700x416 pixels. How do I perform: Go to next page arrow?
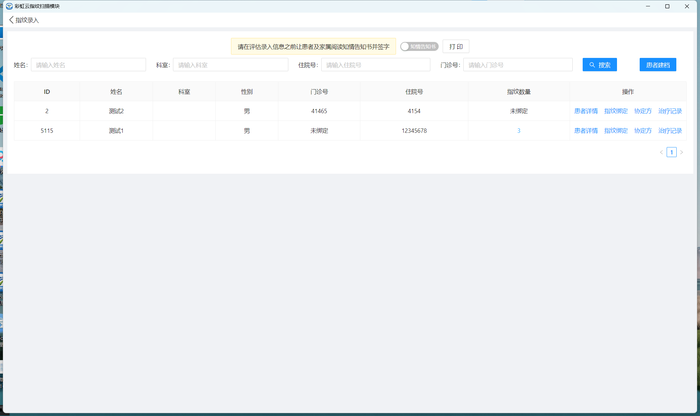tap(681, 152)
